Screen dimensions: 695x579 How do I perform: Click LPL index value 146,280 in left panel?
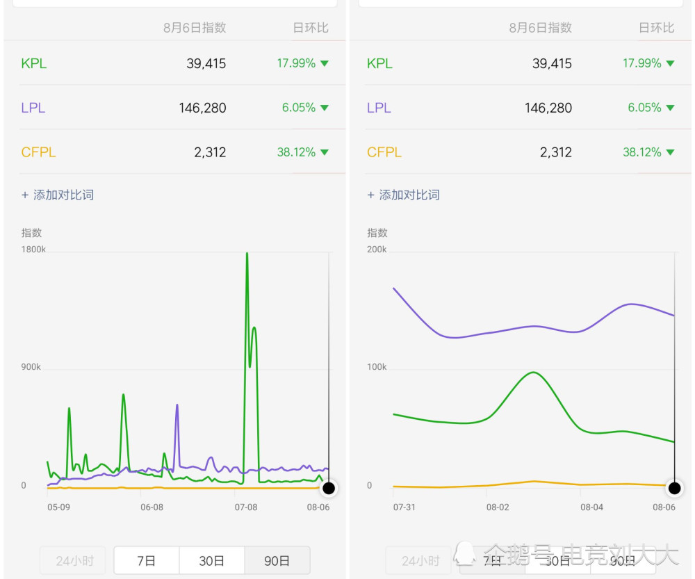[x=202, y=108]
